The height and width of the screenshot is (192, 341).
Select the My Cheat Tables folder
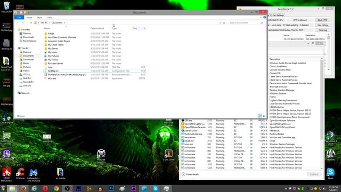55,45
